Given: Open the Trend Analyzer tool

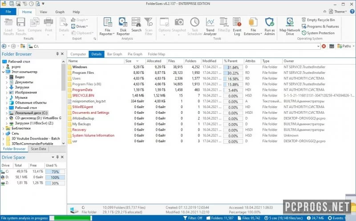Looking at the screenshot, I should [x=210, y=27].
